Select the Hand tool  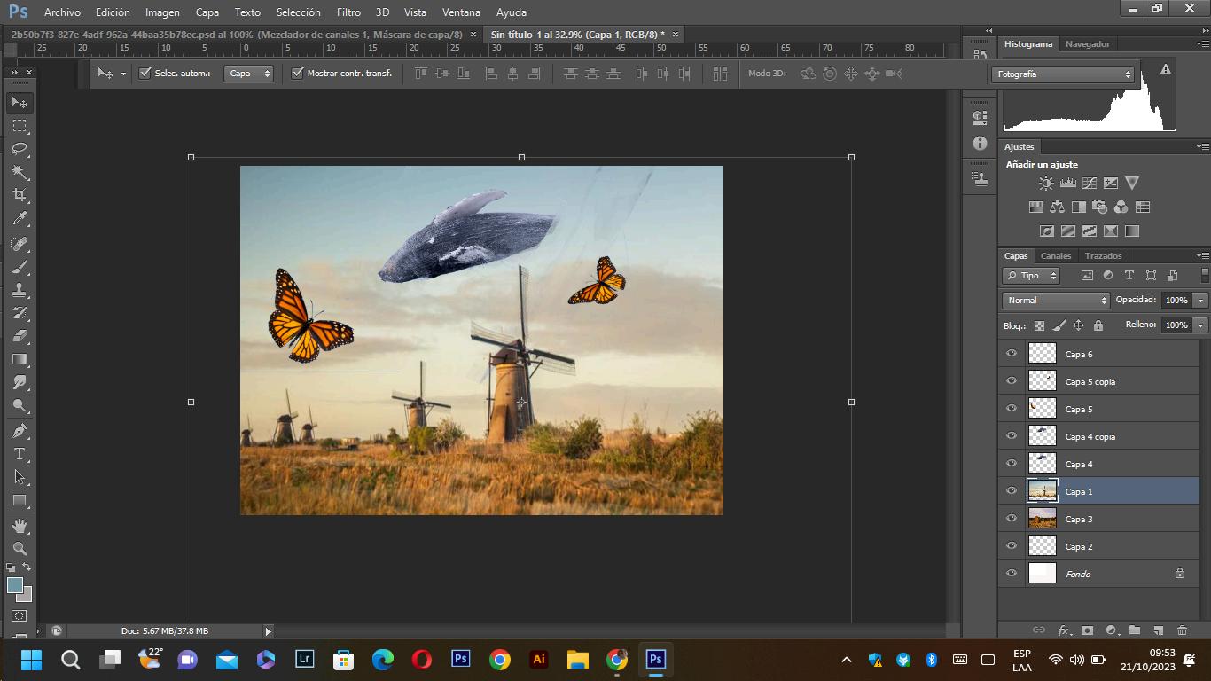pos(20,526)
